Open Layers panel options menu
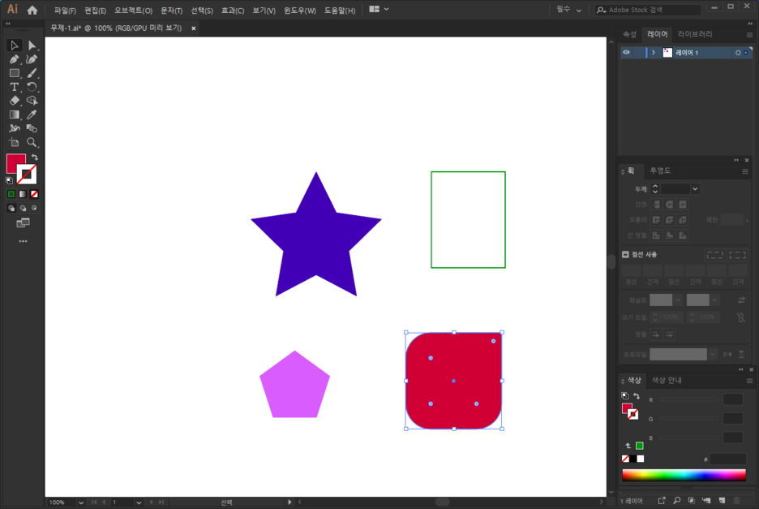The width and height of the screenshot is (759, 509). point(749,35)
